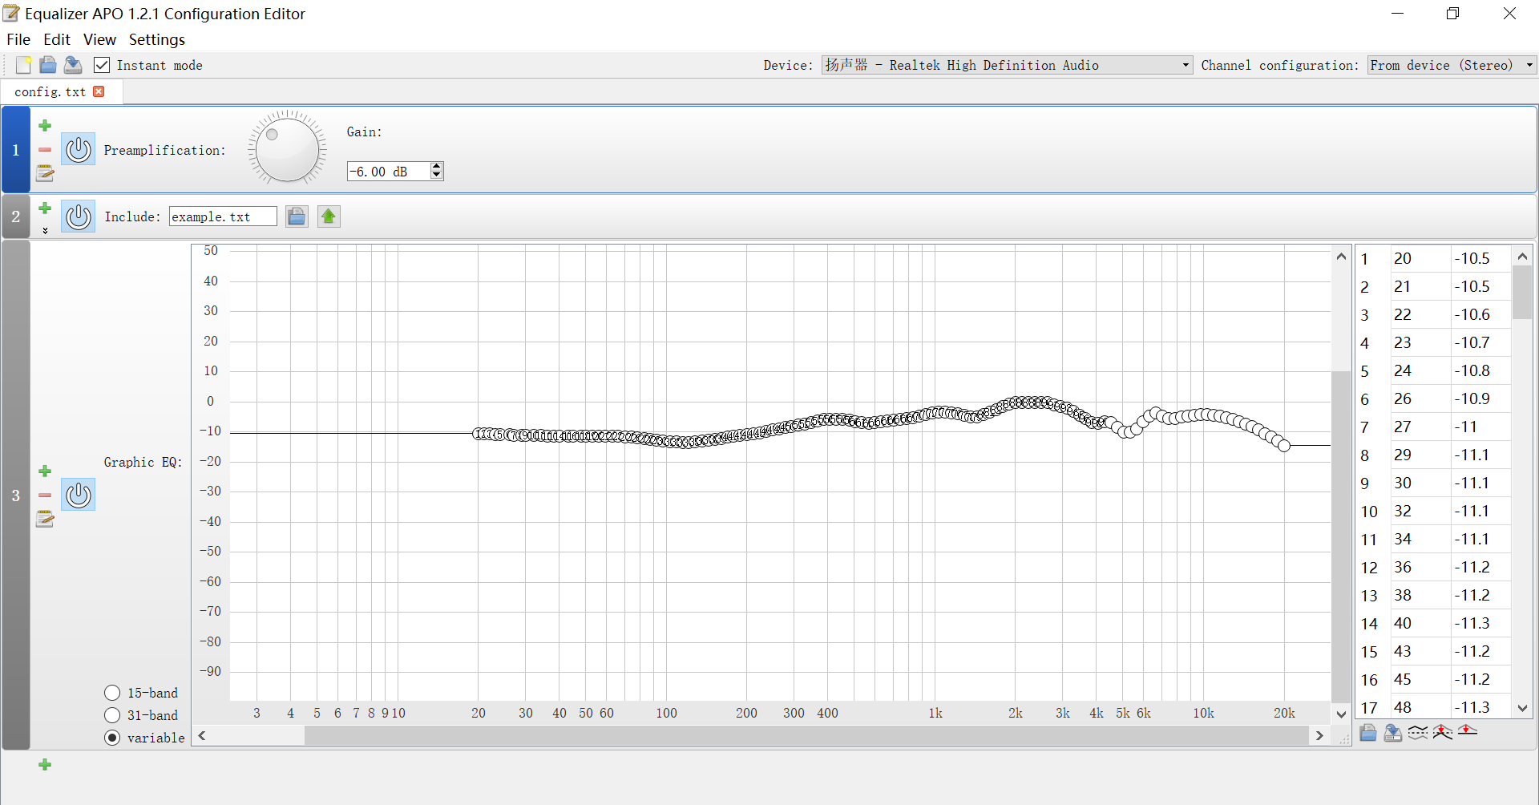This screenshot has height=805, width=1539.
Task: Select gain cell -11.3 in band 14
Action: pyautogui.click(x=1480, y=624)
